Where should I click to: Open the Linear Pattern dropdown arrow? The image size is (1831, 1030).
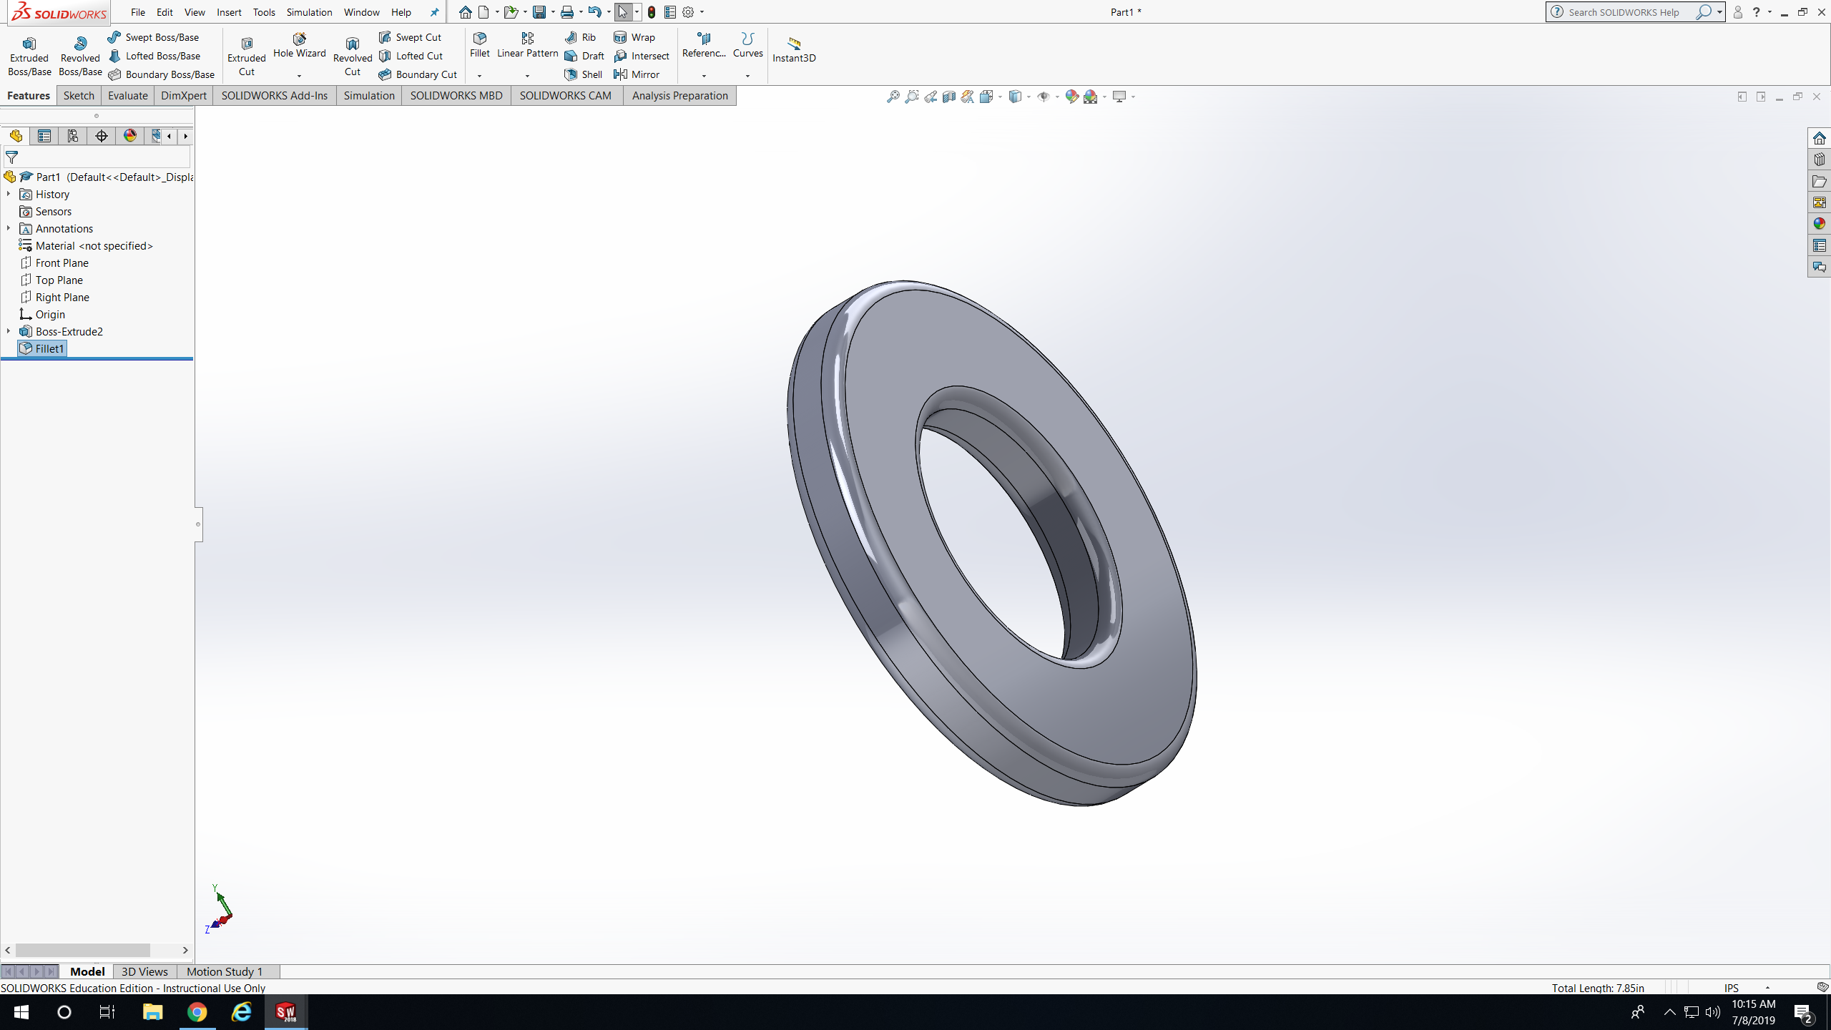(527, 76)
